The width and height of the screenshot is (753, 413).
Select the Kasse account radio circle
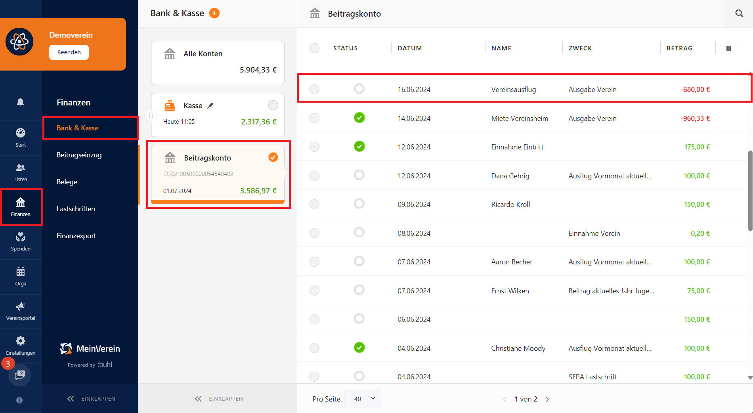coord(273,105)
